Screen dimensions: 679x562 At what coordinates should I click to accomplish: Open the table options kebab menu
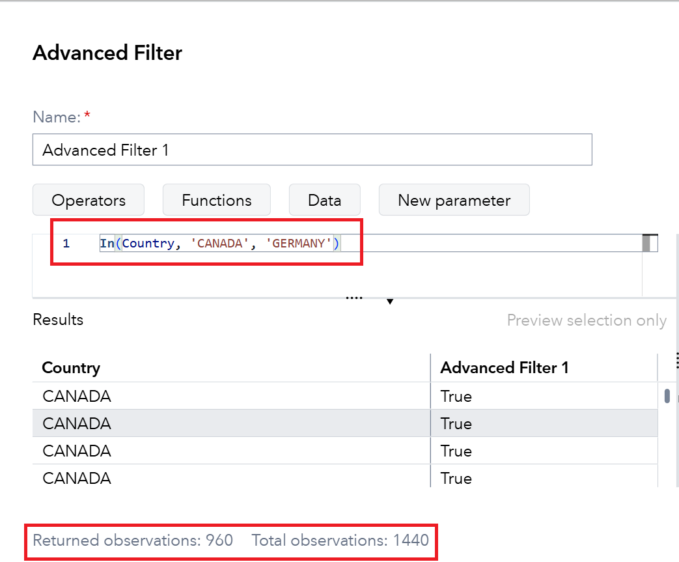pyautogui.click(x=677, y=361)
